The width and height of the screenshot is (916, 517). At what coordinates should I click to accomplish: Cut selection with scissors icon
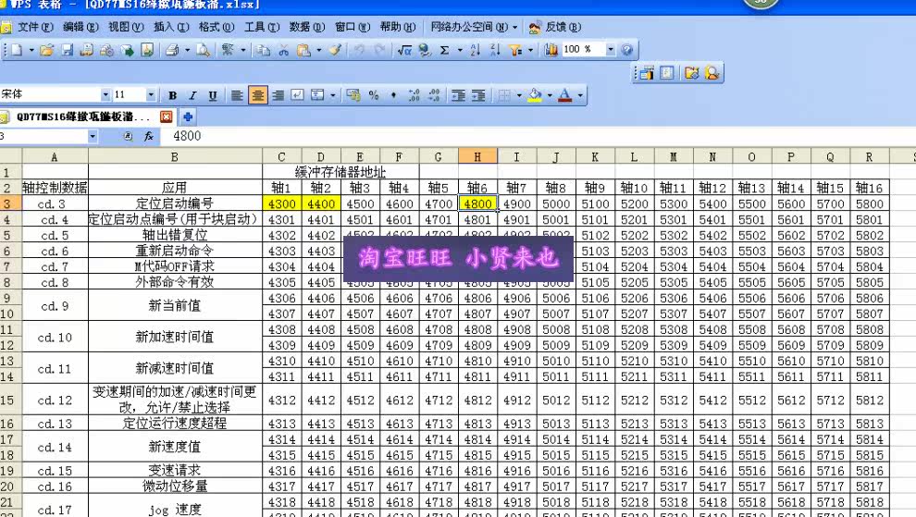[x=283, y=50]
